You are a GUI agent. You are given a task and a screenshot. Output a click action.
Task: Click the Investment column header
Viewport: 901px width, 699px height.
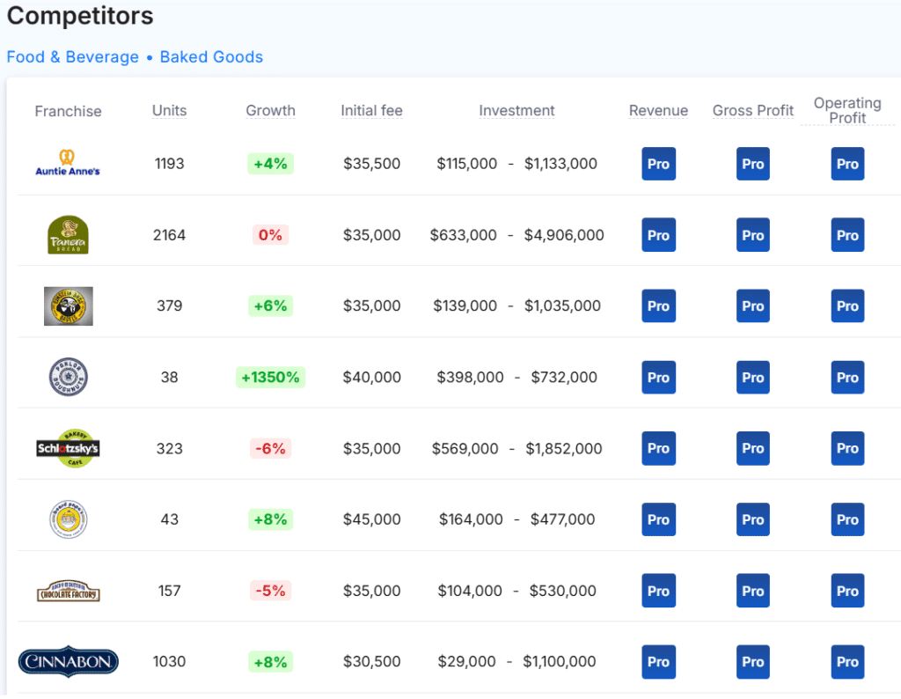point(517,110)
